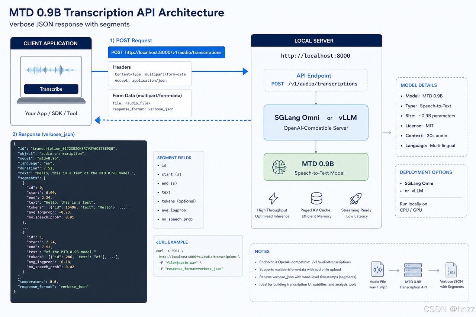Select the Paged KV Cache database icon
This screenshot has height=317, width=476.
coord(316,198)
